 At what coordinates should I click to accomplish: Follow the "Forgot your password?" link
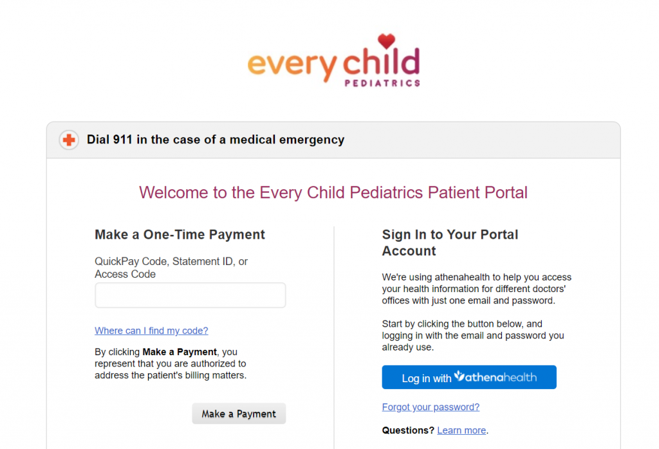(x=431, y=407)
